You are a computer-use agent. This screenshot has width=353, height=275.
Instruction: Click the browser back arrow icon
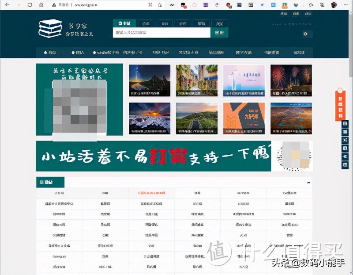point(8,5)
